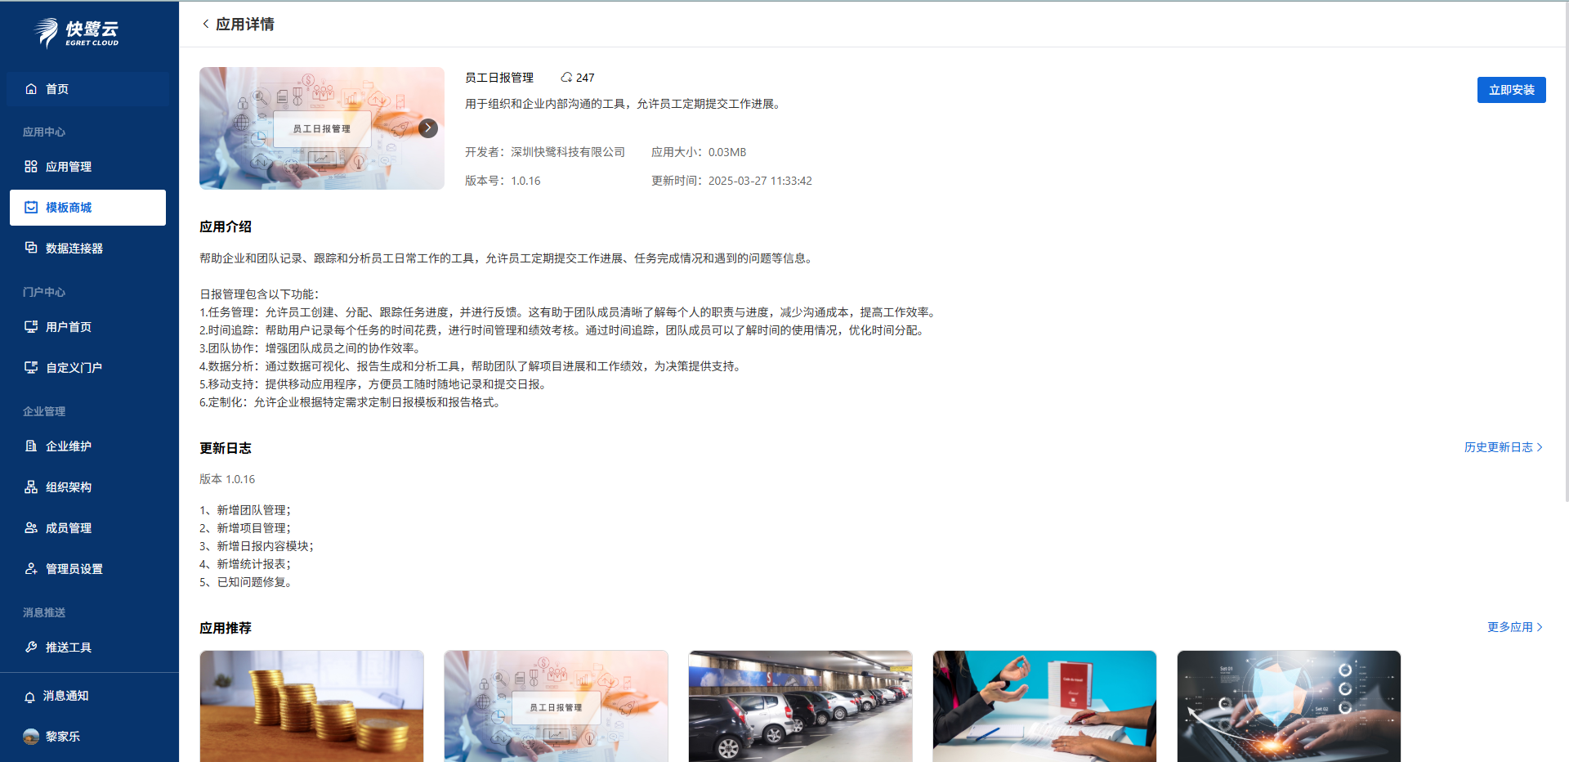
Task: Open the parking garage recommended app thumbnail
Action: point(800,706)
